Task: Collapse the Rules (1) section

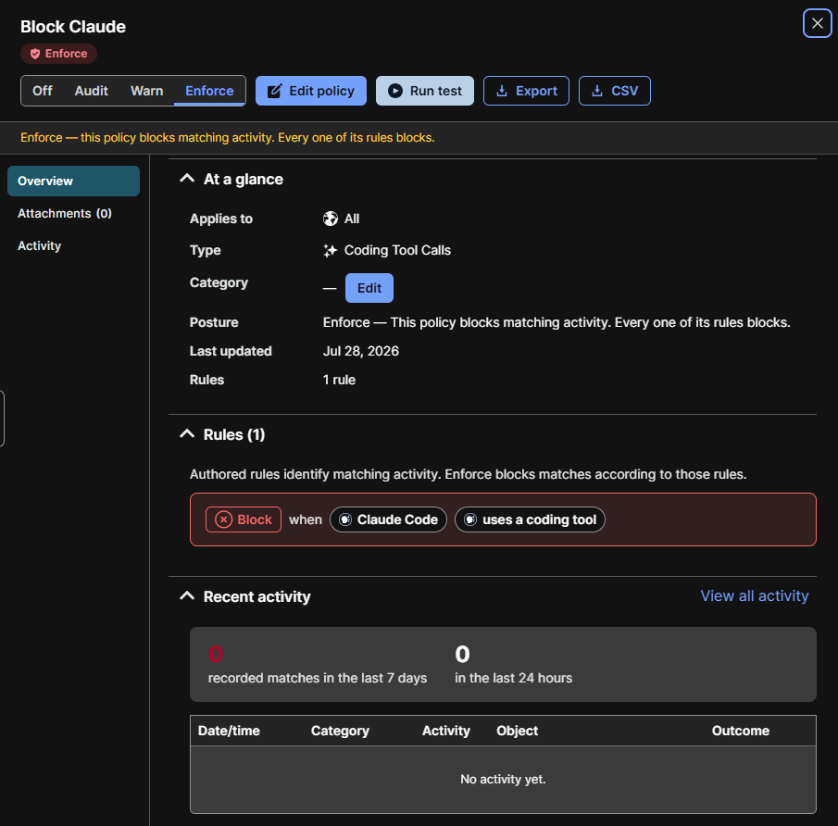Action: tap(187, 434)
